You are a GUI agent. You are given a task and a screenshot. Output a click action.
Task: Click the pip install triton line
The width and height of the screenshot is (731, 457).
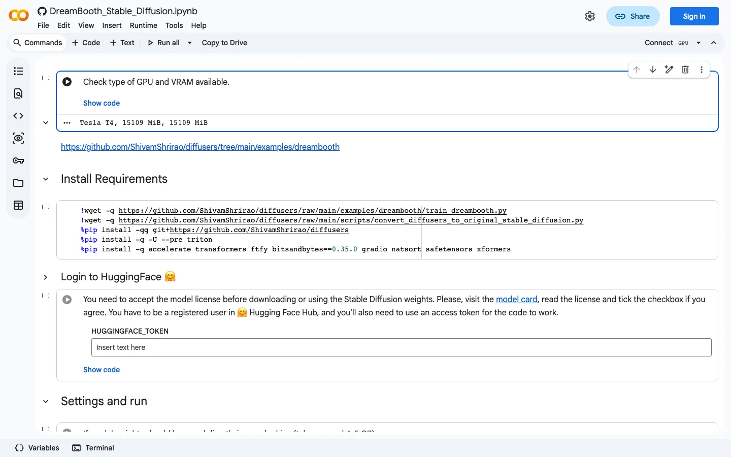point(146,240)
